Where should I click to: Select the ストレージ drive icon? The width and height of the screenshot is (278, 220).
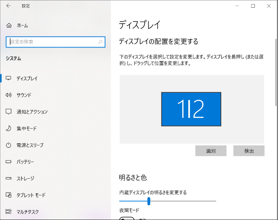[x=8, y=178]
